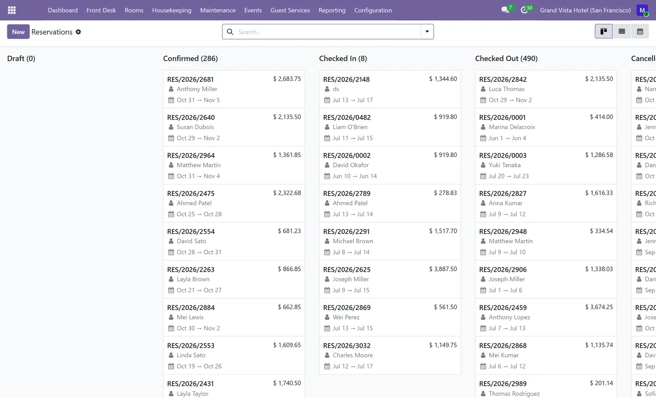Viewport: 656px width, 398px height.
Task: Open the Front Desk menu
Action: tap(101, 10)
